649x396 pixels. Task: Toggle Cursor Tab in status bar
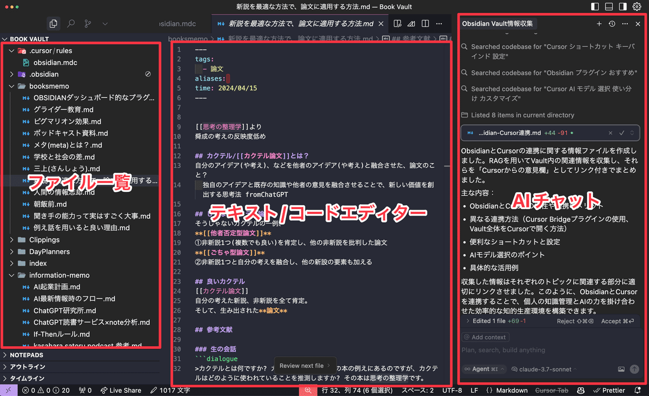click(x=552, y=390)
